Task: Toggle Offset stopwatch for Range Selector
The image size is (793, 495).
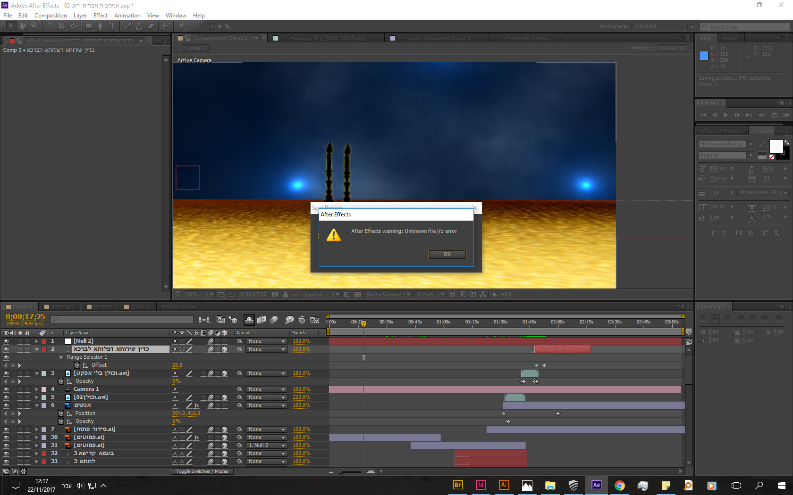Action: pyautogui.click(x=77, y=365)
